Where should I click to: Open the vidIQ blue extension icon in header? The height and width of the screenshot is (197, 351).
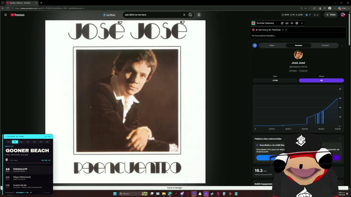(307, 15)
